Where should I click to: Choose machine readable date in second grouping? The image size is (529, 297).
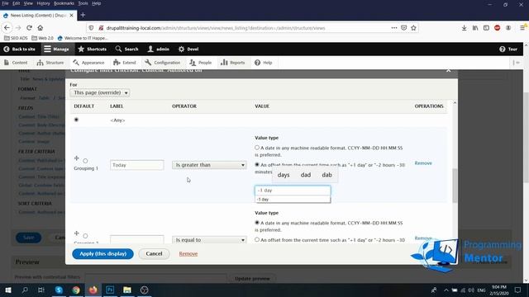pos(257,223)
